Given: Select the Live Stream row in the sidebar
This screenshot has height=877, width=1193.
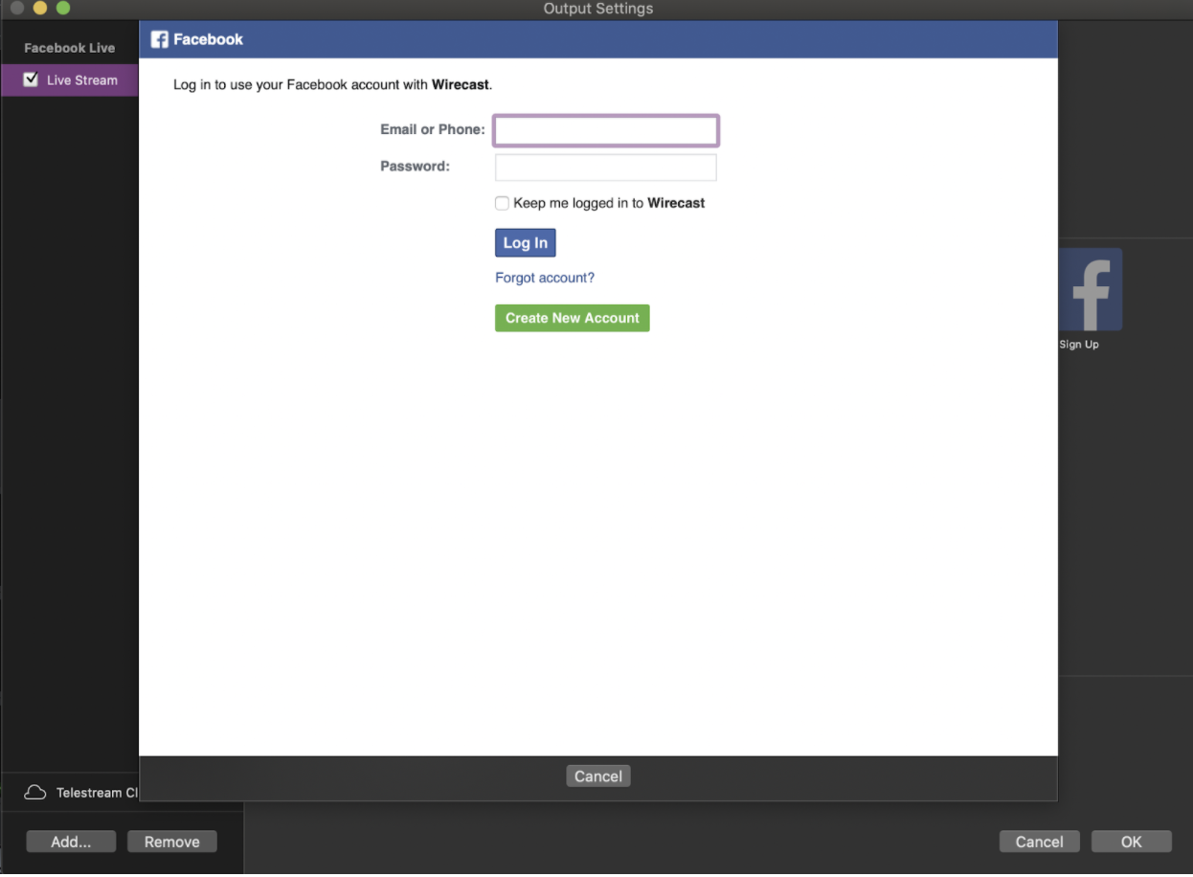Looking at the screenshot, I should [x=70, y=79].
